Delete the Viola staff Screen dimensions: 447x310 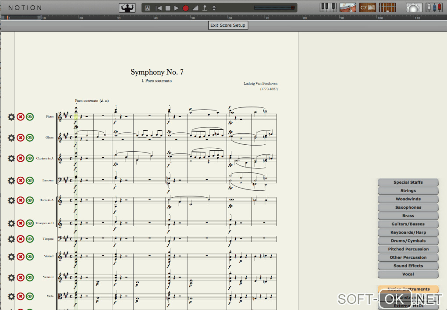tap(21, 296)
